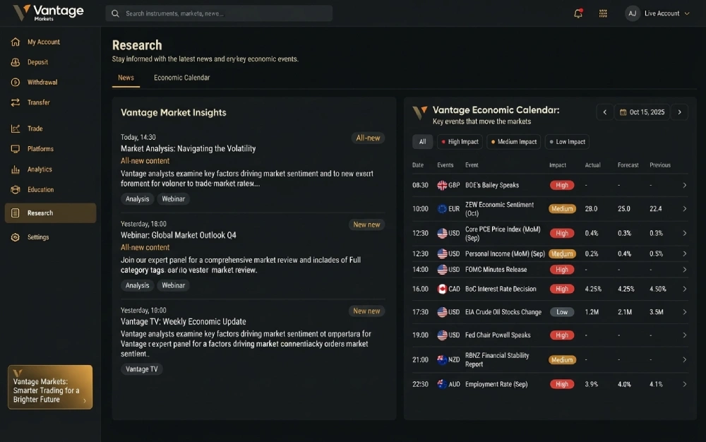
Task: Click the Settings gear icon
Action: pos(16,237)
